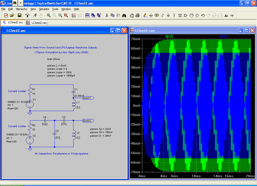
Task: Select the Text 'Aa' tool
Action: (x=226, y=15)
